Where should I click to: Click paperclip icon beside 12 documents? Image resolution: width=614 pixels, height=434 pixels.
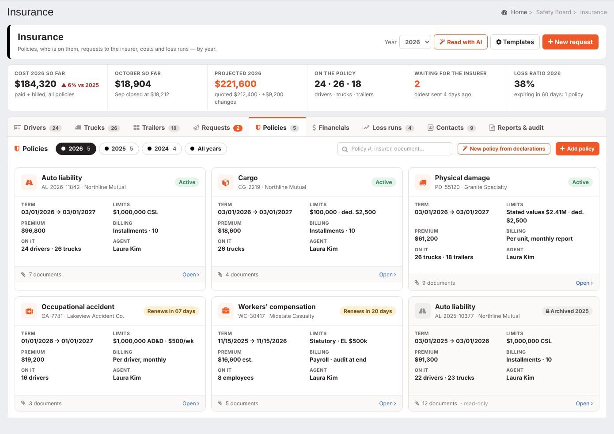pyautogui.click(x=417, y=404)
